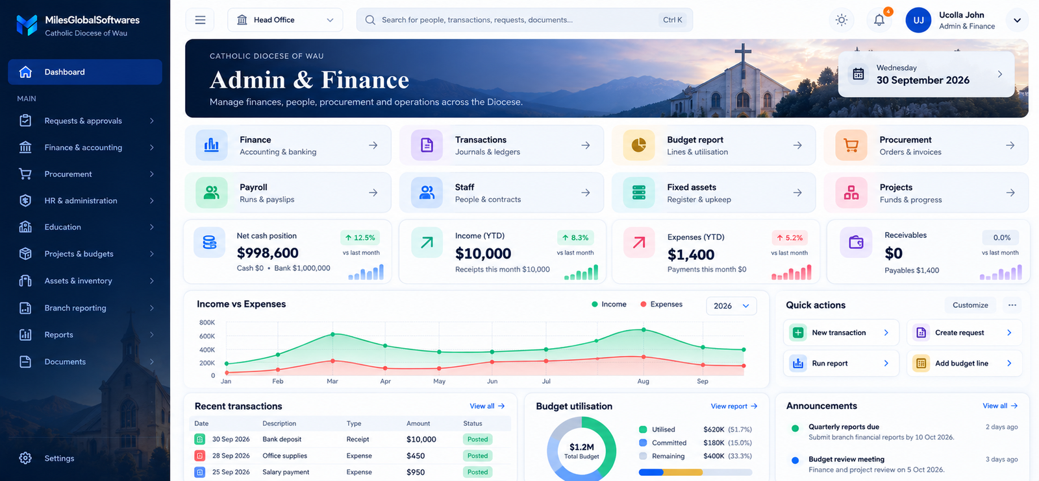Screen dimensions: 1039x481
Task: Open the Head Office branch dropdown
Action: 285,20
